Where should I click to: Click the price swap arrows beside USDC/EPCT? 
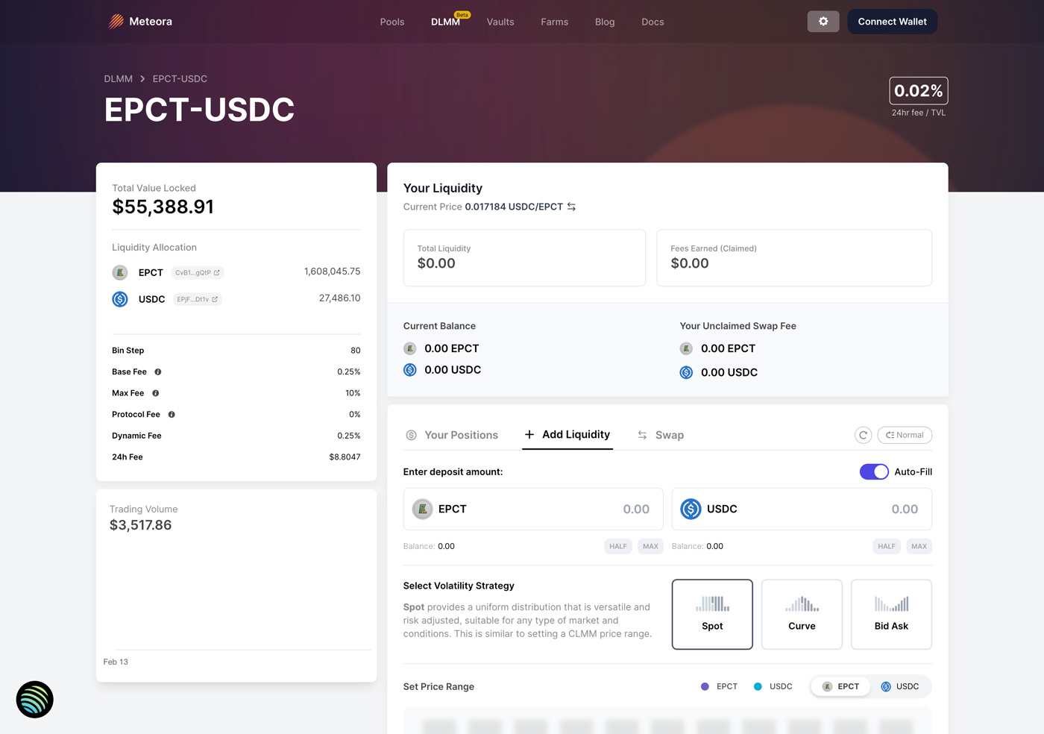coord(571,207)
